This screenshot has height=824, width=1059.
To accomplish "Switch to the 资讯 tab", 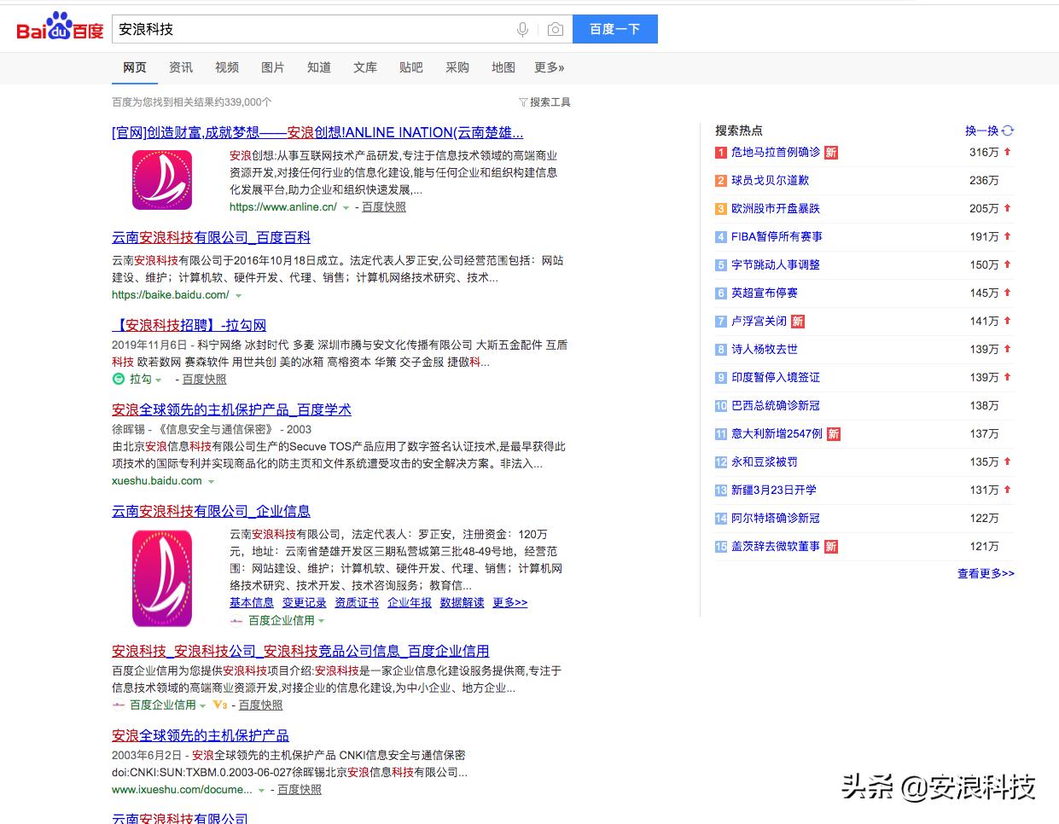I will [180, 67].
